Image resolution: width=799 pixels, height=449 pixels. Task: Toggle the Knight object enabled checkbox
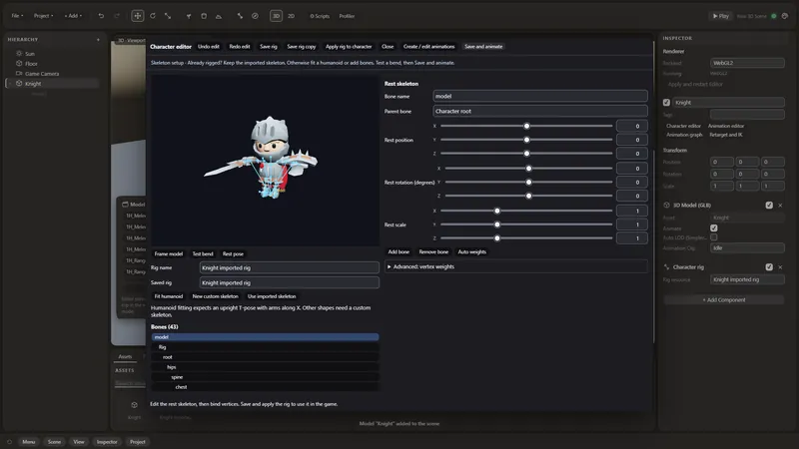click(666, 103)
